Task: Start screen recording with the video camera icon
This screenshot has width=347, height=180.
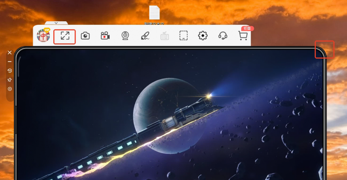Action: tap(105, 36)
